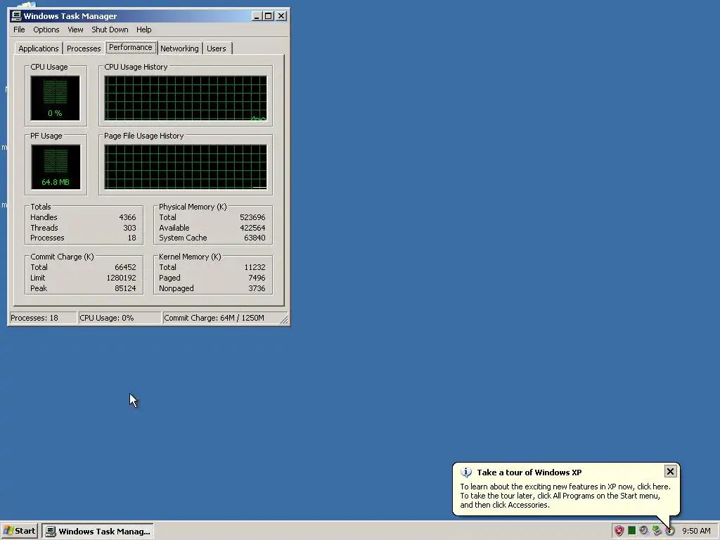Viewport: 720px width, 540px height.
Task: Open the Shut Down menu
Action: [x=110, y=30]
